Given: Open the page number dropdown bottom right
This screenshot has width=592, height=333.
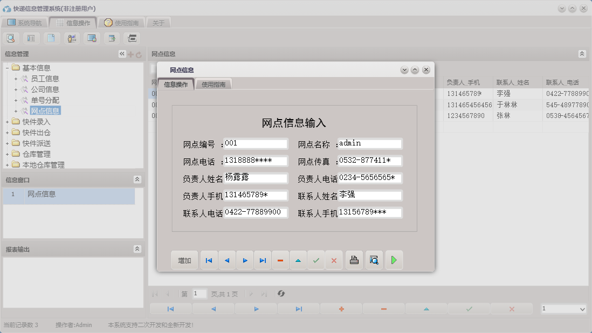Looking at the screenshot, I should [563, 308].
